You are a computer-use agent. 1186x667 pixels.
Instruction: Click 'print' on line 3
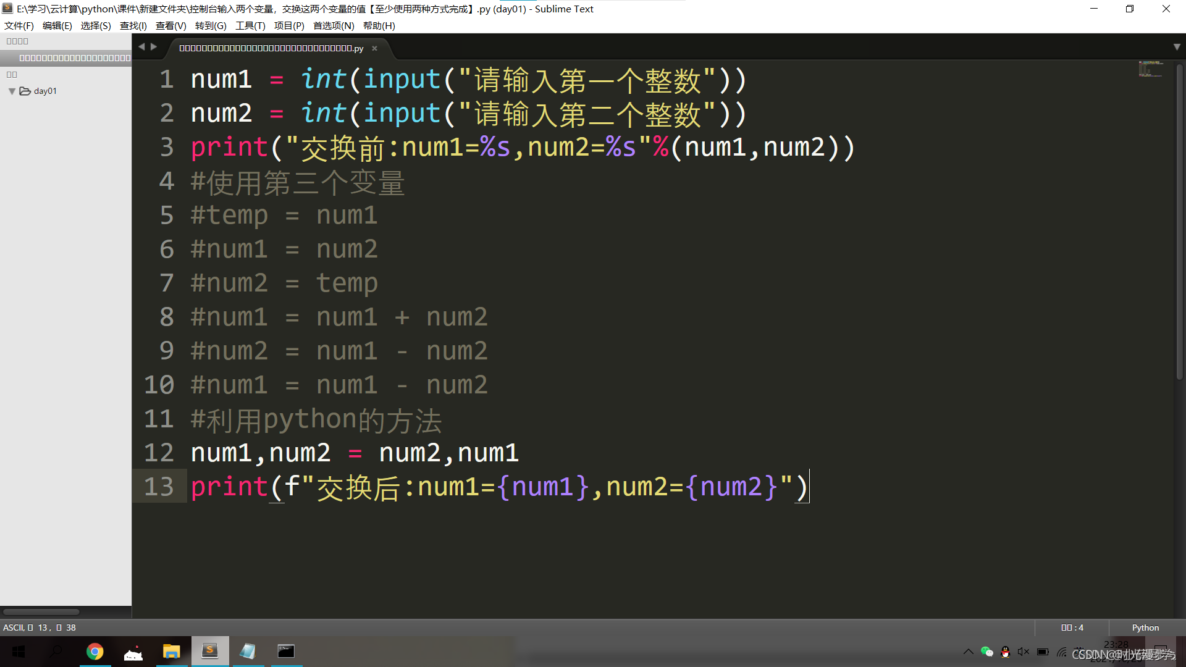229,148
